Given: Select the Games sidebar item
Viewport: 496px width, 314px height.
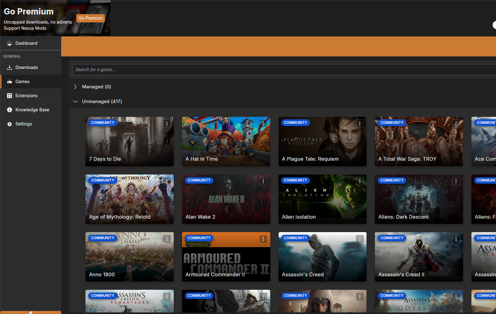Looking at the screenshot, I should tap(31, 82).
